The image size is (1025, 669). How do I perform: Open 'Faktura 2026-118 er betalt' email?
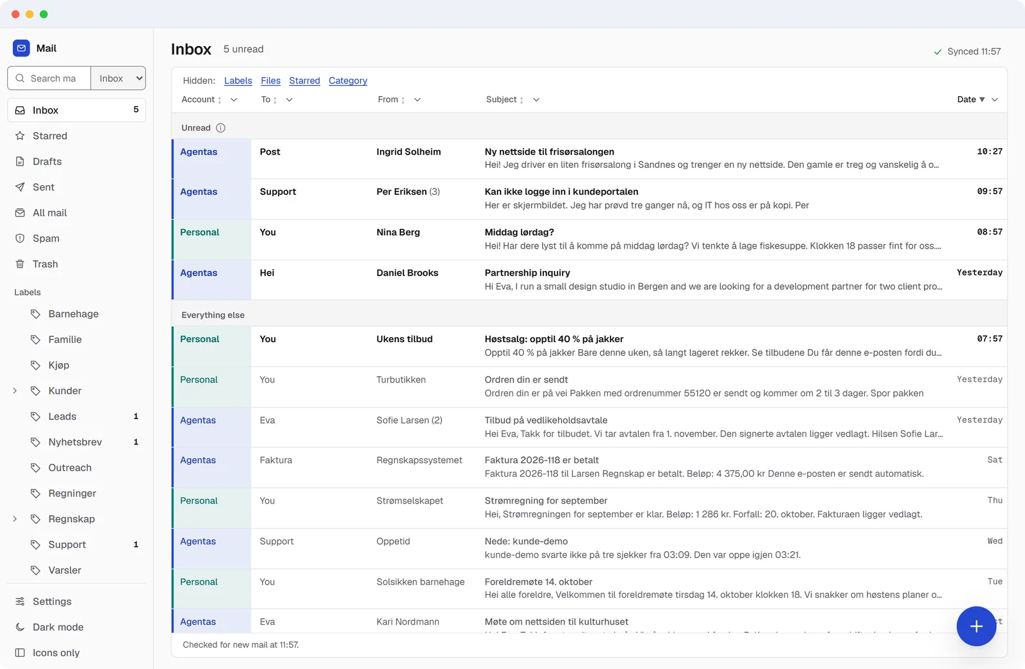click(x=589, y=467)
